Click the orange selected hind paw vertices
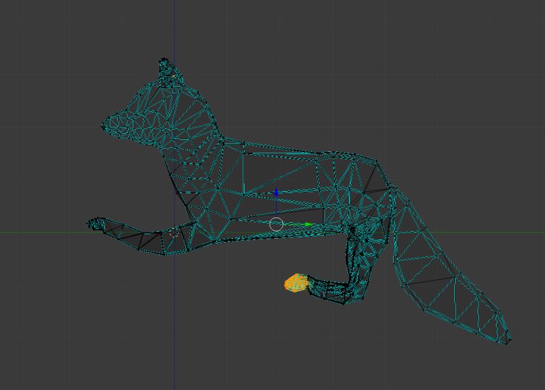Screen dimensions: 545x390 point(296,283)
